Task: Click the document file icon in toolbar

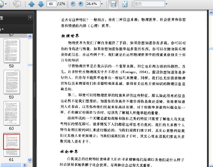Action: point(1,4)
